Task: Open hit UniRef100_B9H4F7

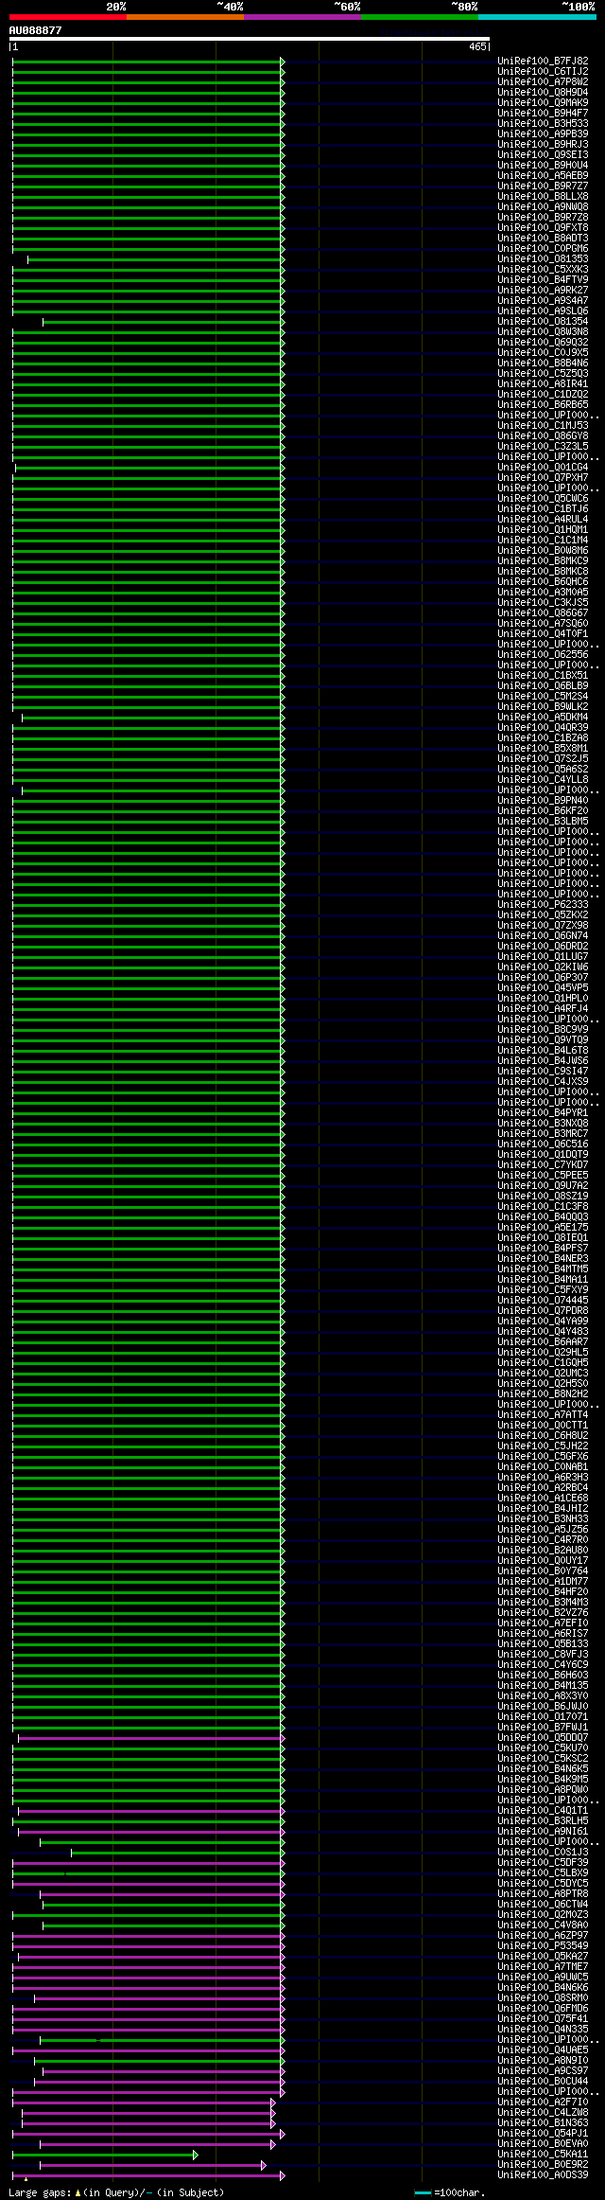Action: (543, 114)
